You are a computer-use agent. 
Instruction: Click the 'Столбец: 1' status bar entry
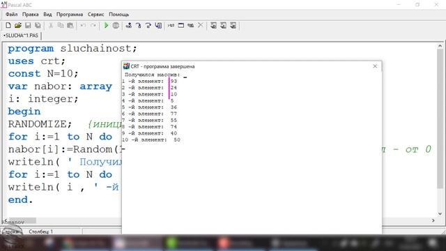click(x=40, y=231)
